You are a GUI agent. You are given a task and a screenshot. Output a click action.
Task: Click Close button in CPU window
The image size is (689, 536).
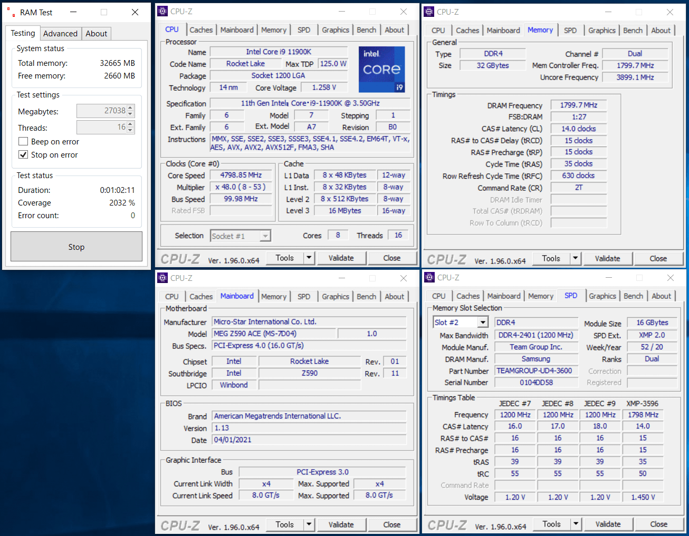392,258
